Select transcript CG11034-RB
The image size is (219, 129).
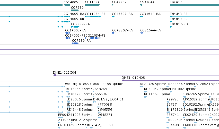[x=95, y=14]
